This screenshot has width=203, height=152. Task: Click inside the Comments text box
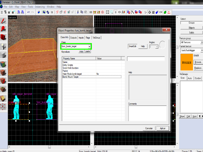147,113
